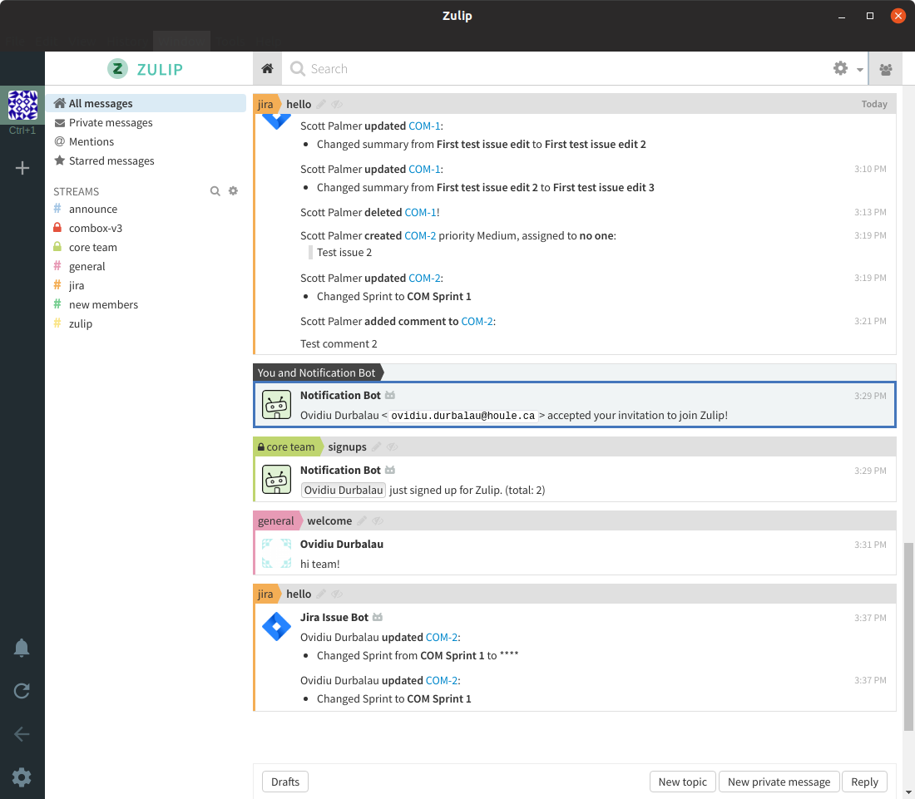This screenshot has width=915, height=799.
Task: Click the Zulip logo
Action: tap(146, 69)
